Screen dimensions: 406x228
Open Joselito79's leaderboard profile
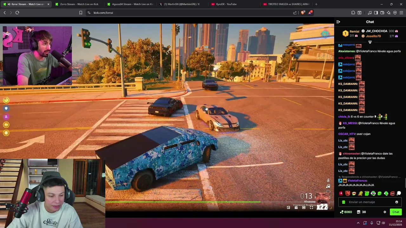point(373,36)
